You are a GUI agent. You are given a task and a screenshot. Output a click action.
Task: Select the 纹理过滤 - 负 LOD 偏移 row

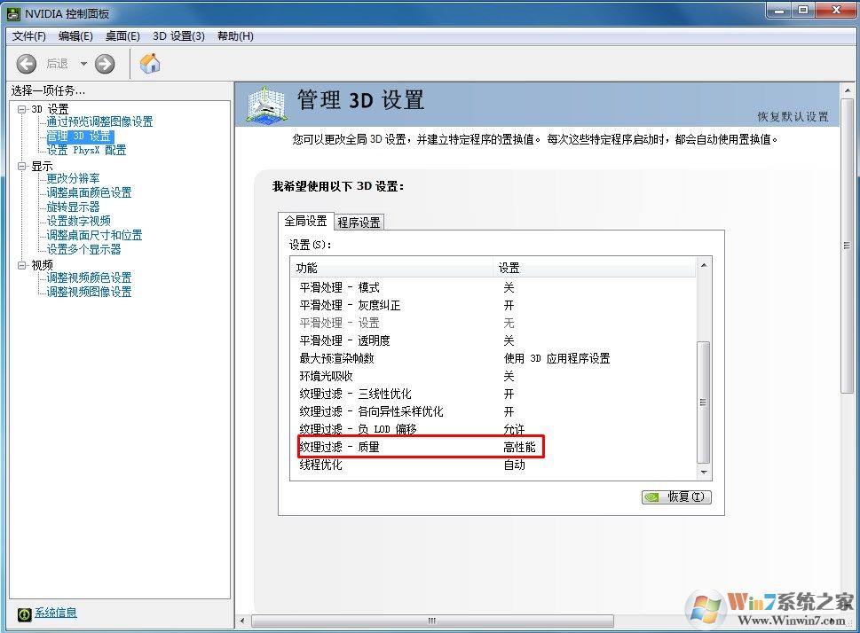493,429
